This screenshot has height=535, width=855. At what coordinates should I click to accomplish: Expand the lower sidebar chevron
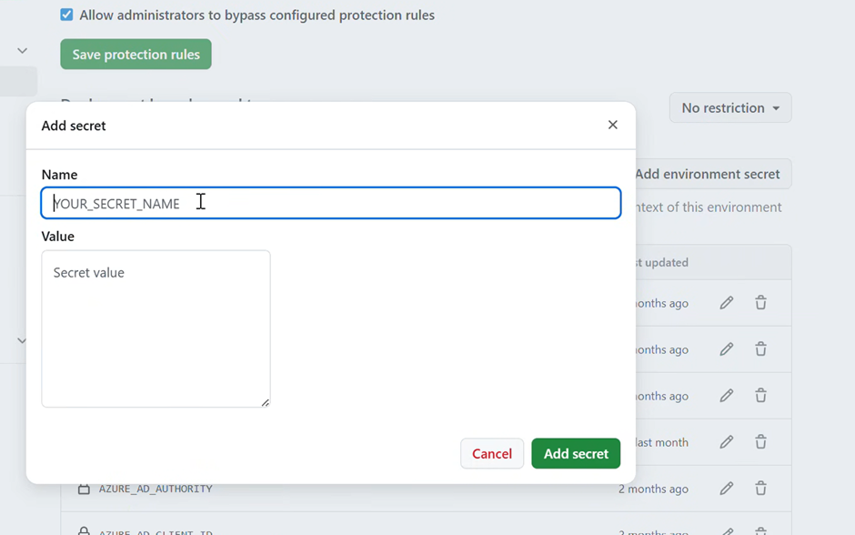(x=22, y=341)
